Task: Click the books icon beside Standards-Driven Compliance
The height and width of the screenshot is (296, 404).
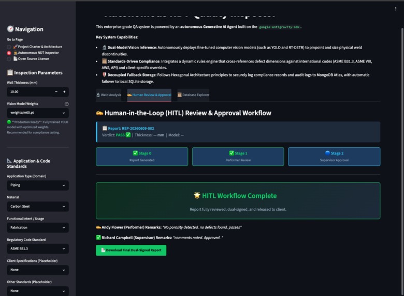Action: coord(104,61)
